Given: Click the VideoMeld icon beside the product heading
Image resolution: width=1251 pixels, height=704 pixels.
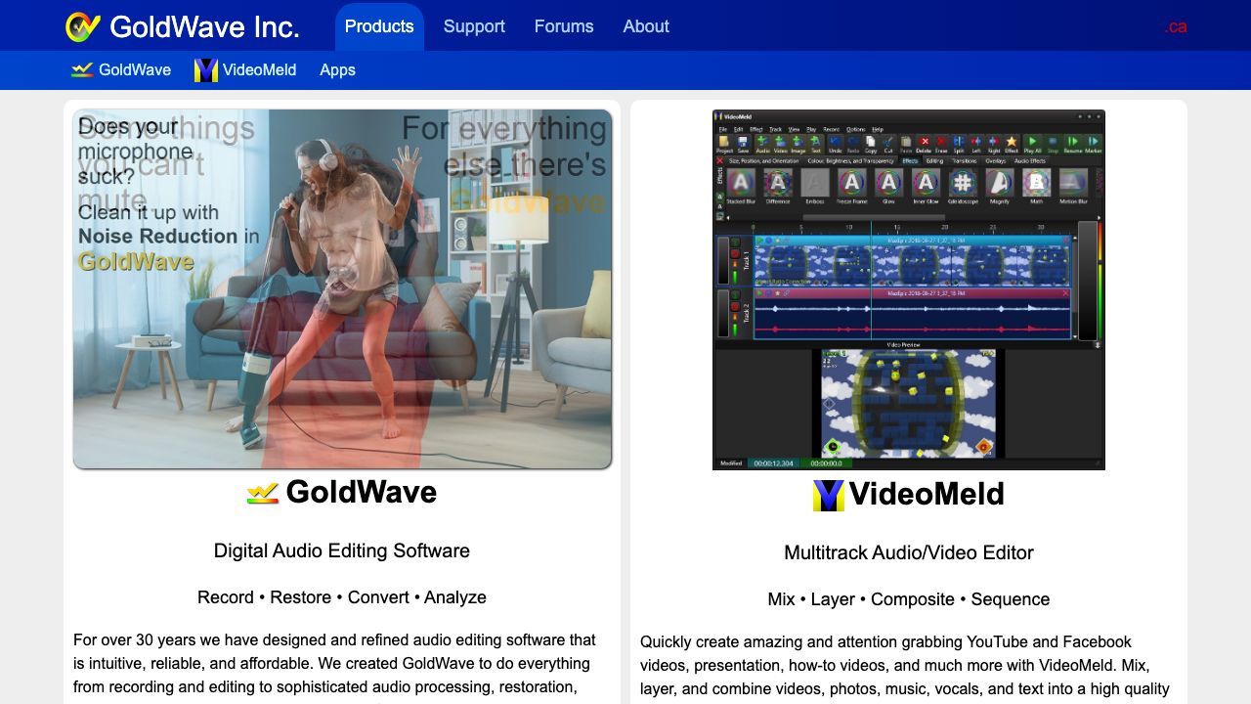Looking at the screenshot, I should coord(829,495).
